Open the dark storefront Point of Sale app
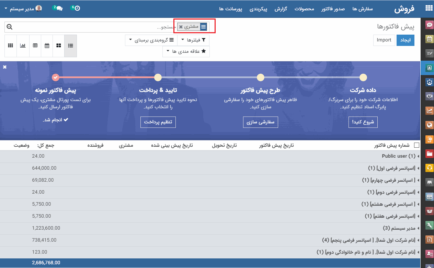434x268 pixels. point(429,182)
